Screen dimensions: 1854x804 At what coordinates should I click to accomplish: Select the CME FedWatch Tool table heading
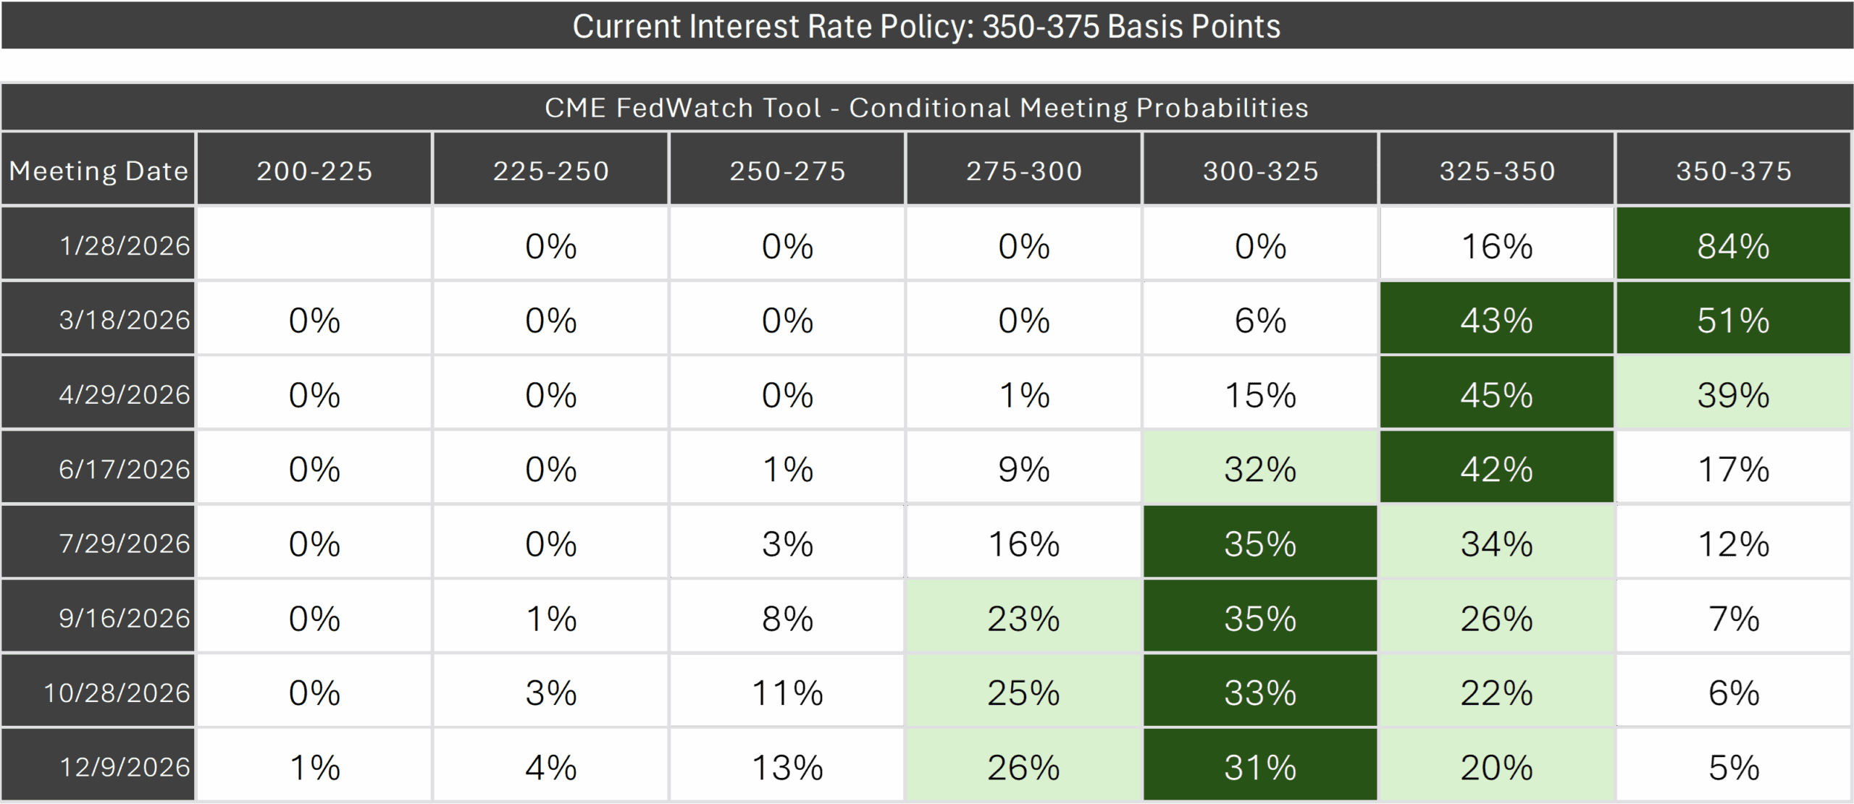(926, 108)
